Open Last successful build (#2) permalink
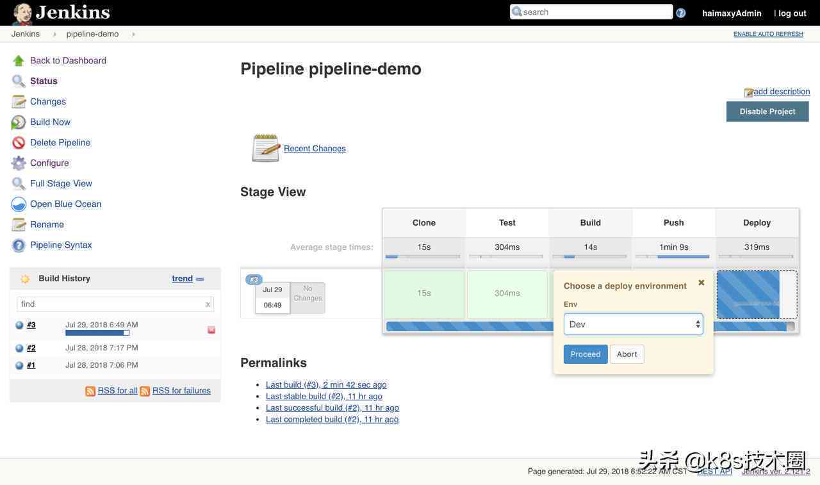Screen dimensions: 820x485 coord(332,408)
